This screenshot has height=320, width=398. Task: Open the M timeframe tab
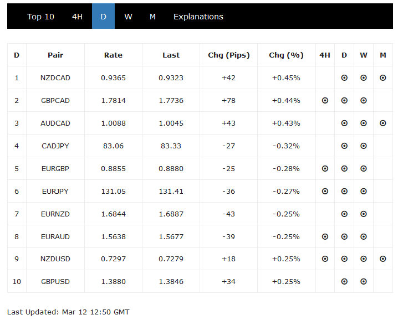(152, 17)
